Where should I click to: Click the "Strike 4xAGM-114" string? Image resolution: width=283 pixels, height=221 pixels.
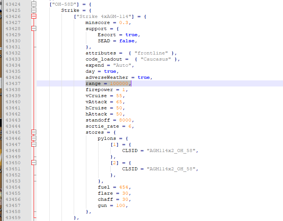(x=104, y=16)
